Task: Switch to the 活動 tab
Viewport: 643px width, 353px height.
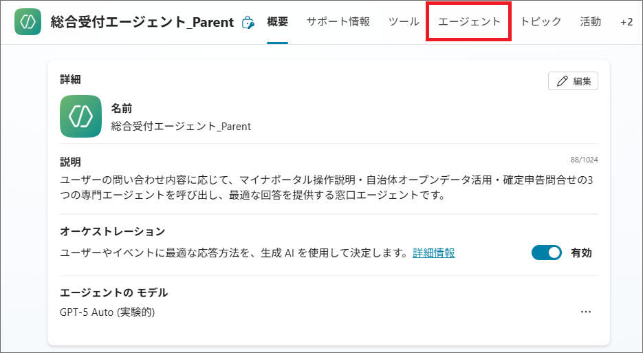Action: click(x=590, y=22)
